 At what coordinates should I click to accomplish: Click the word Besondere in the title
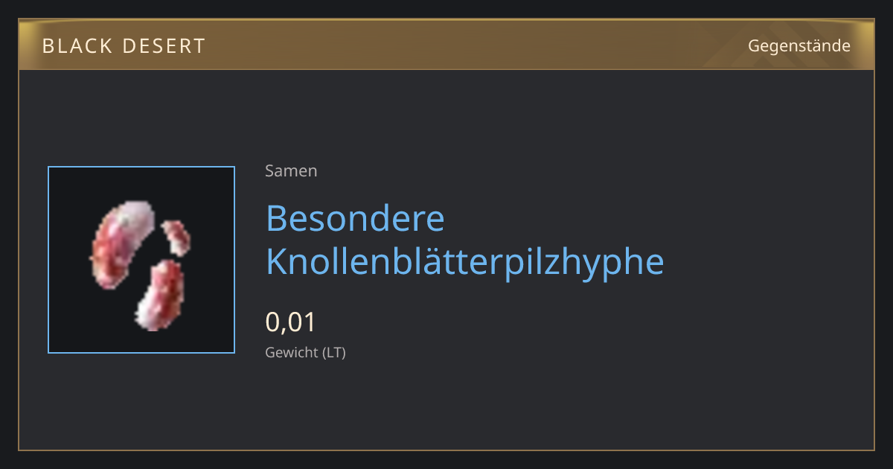(355, 218)
